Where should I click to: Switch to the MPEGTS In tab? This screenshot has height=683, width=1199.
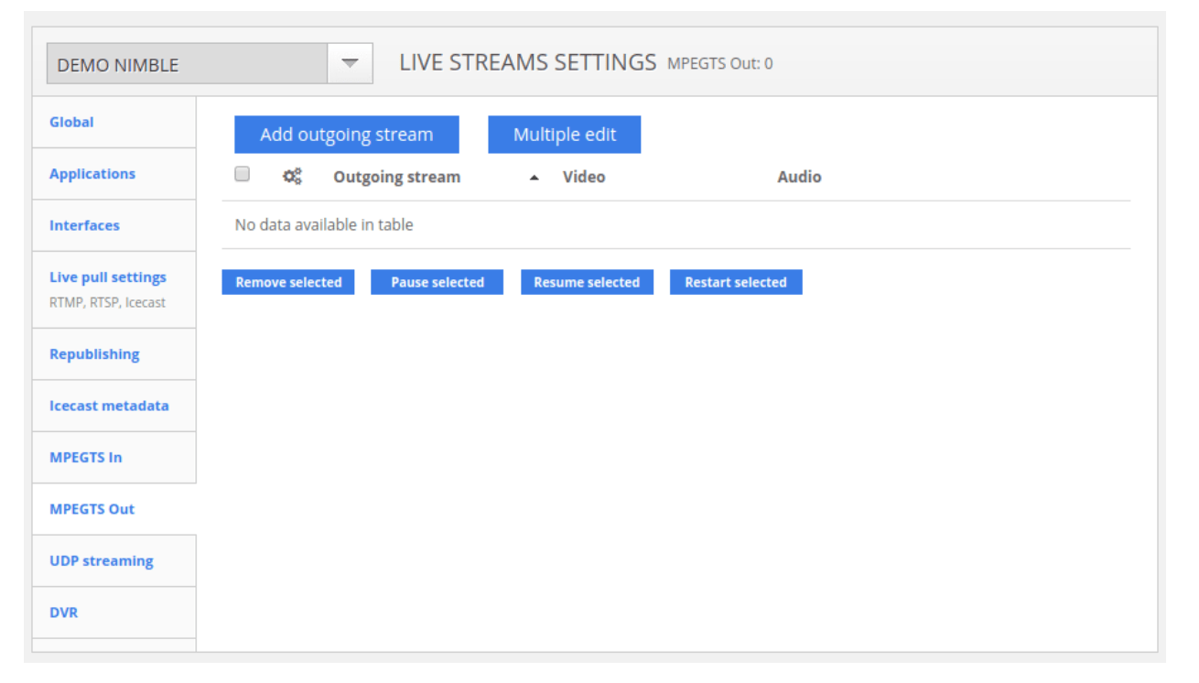coord(85,458)
